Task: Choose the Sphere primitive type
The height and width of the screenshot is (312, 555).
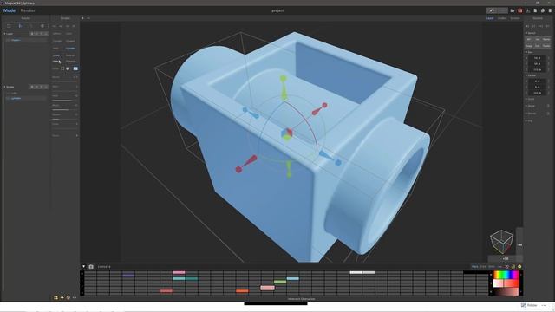Action: [56, 34]
